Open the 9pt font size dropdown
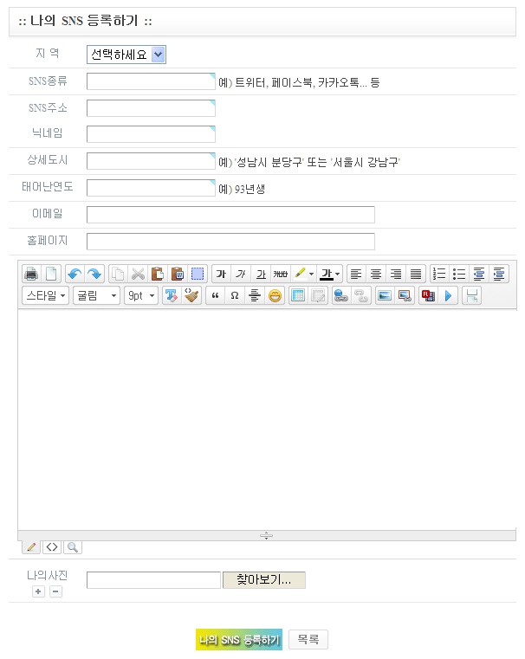 [141, 296]
